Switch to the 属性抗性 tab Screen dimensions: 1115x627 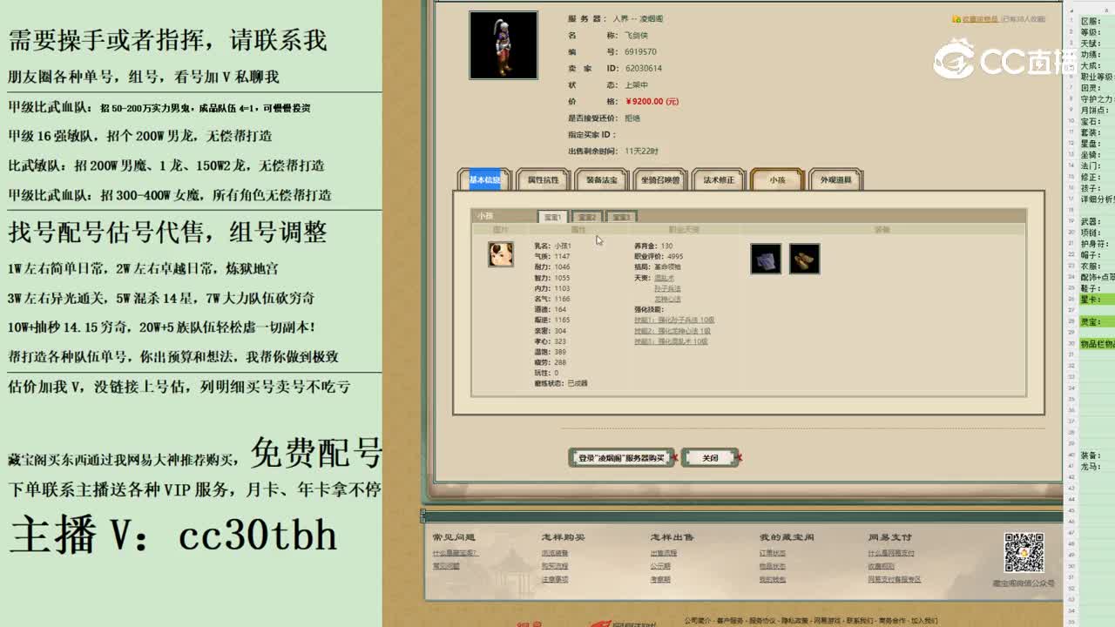point(543,179)
